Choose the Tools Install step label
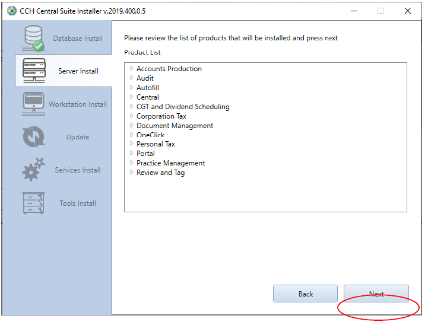This screenshot has width=428, height=322. tap(78, 203)
